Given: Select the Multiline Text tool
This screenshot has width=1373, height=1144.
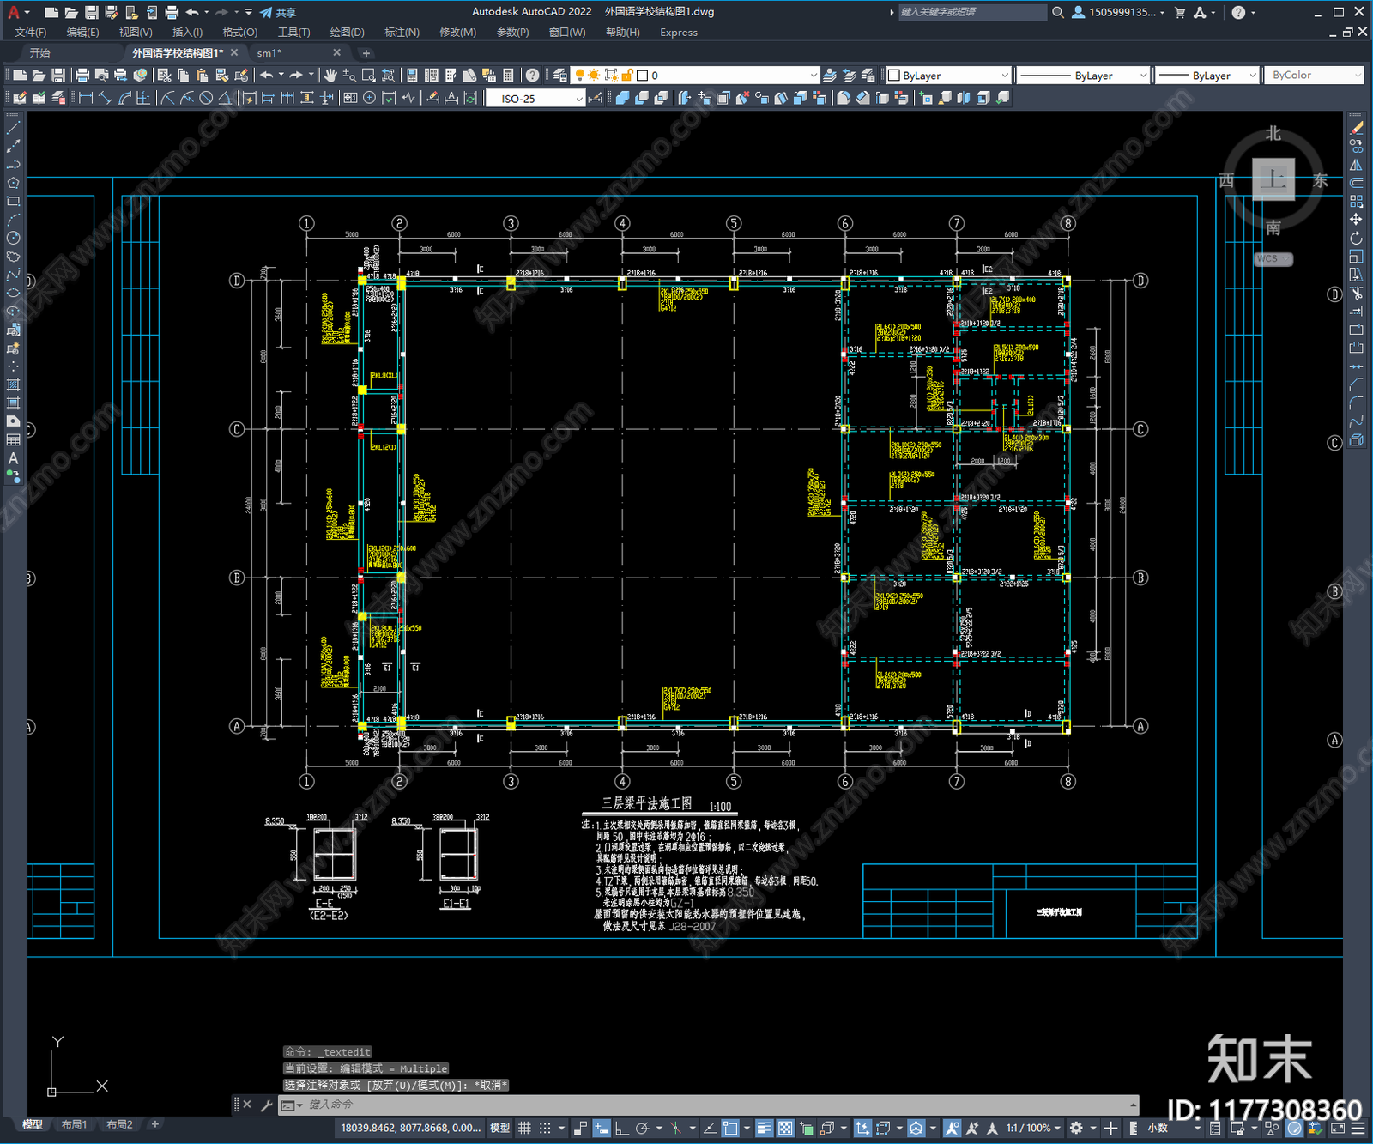Looking at the screenshot, I should click(x=13, y=459).
